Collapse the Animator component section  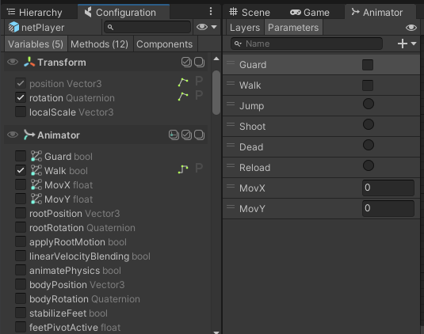click(59, 135)
